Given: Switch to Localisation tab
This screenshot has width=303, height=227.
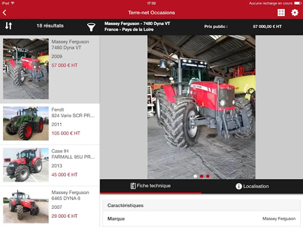Looking at the screenshot, I should click(252, 186).
